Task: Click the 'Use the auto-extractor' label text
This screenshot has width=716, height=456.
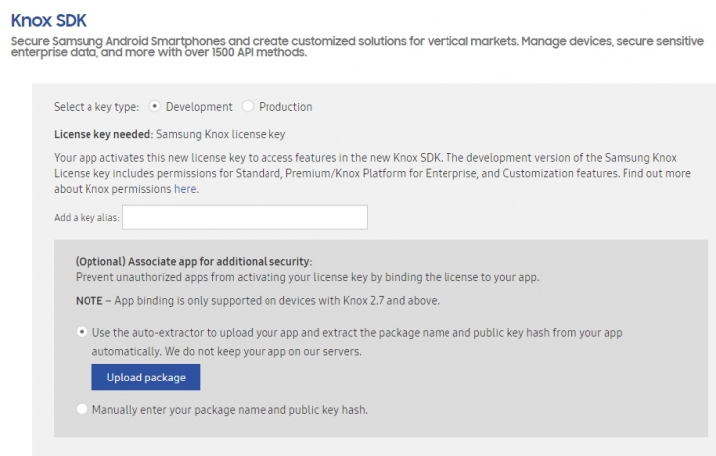Action: (357, 342)
